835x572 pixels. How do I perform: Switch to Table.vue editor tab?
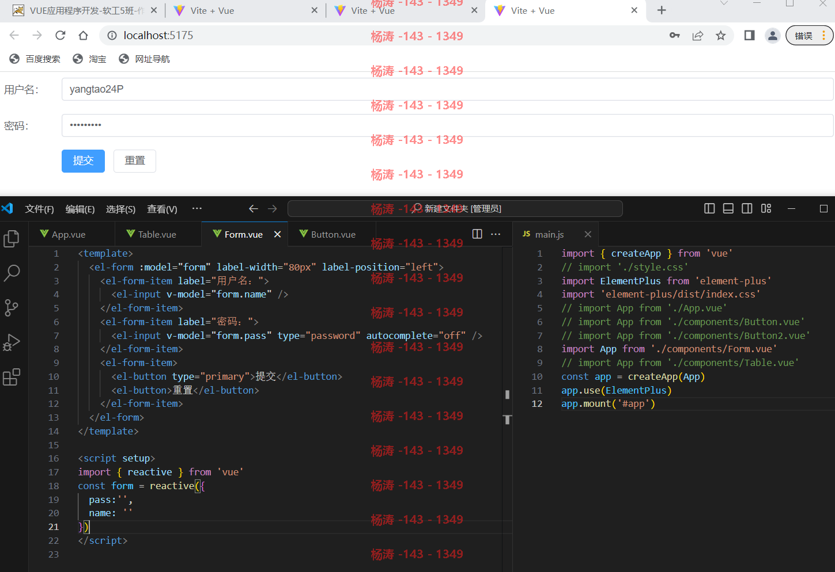point(158,234)
